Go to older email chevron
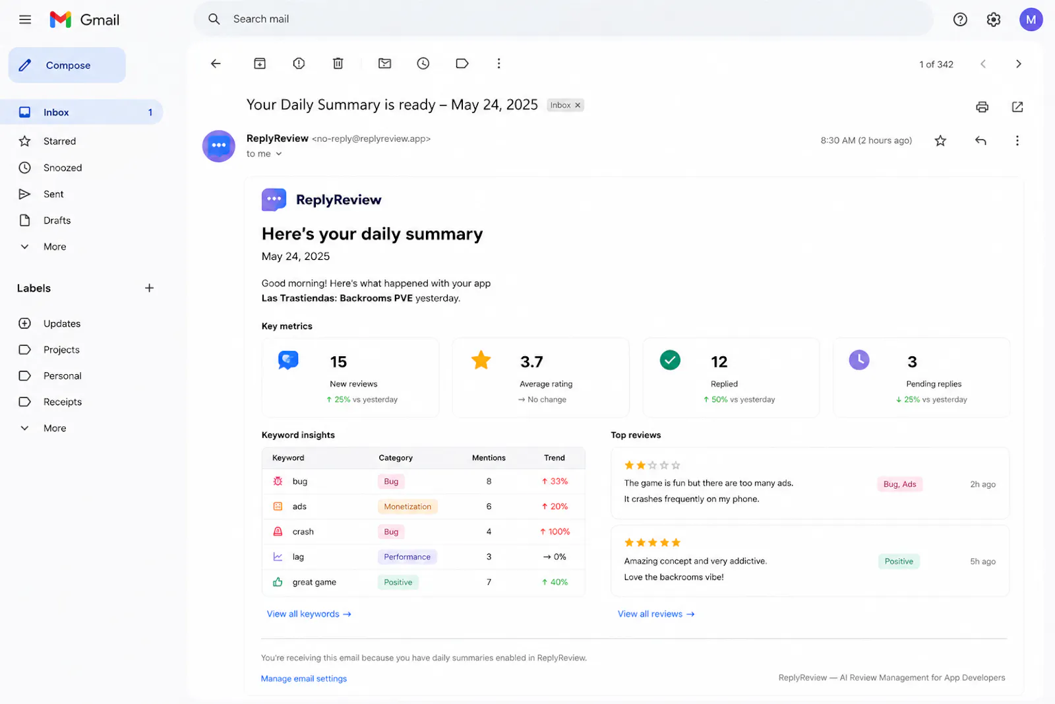 (1019, 64)
